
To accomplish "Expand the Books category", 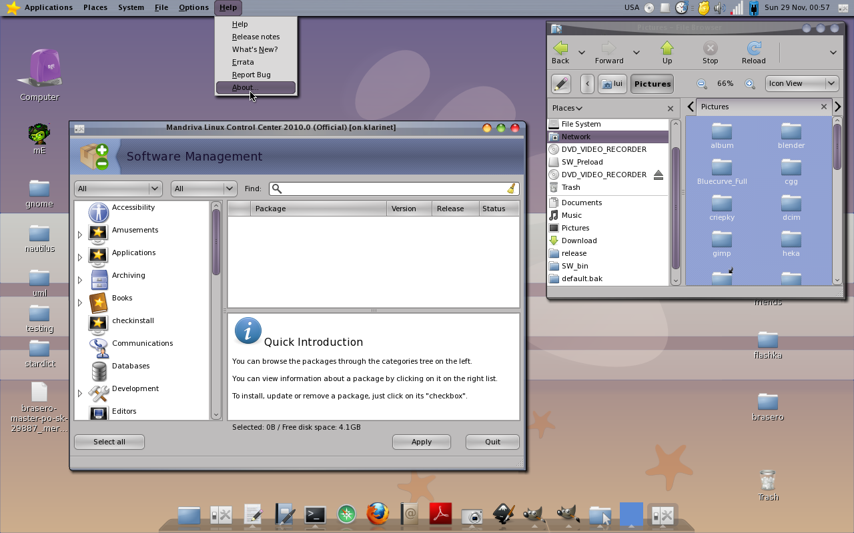I will pyautogui.click(x=80, y=302).
